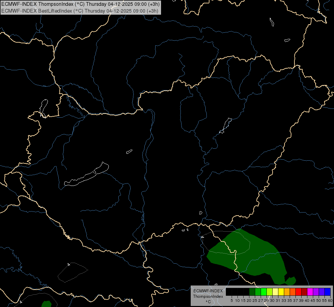Click the legend value 60

click(x=330, y=301)
